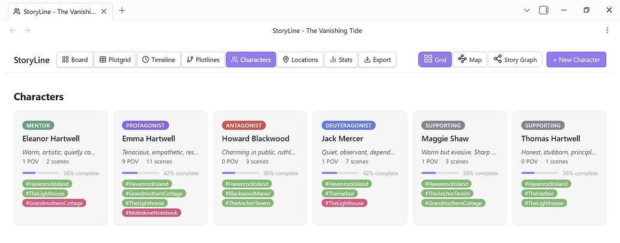620x243 pixels.
Task: Click the Characters page heading
Action: click(39, 97)
